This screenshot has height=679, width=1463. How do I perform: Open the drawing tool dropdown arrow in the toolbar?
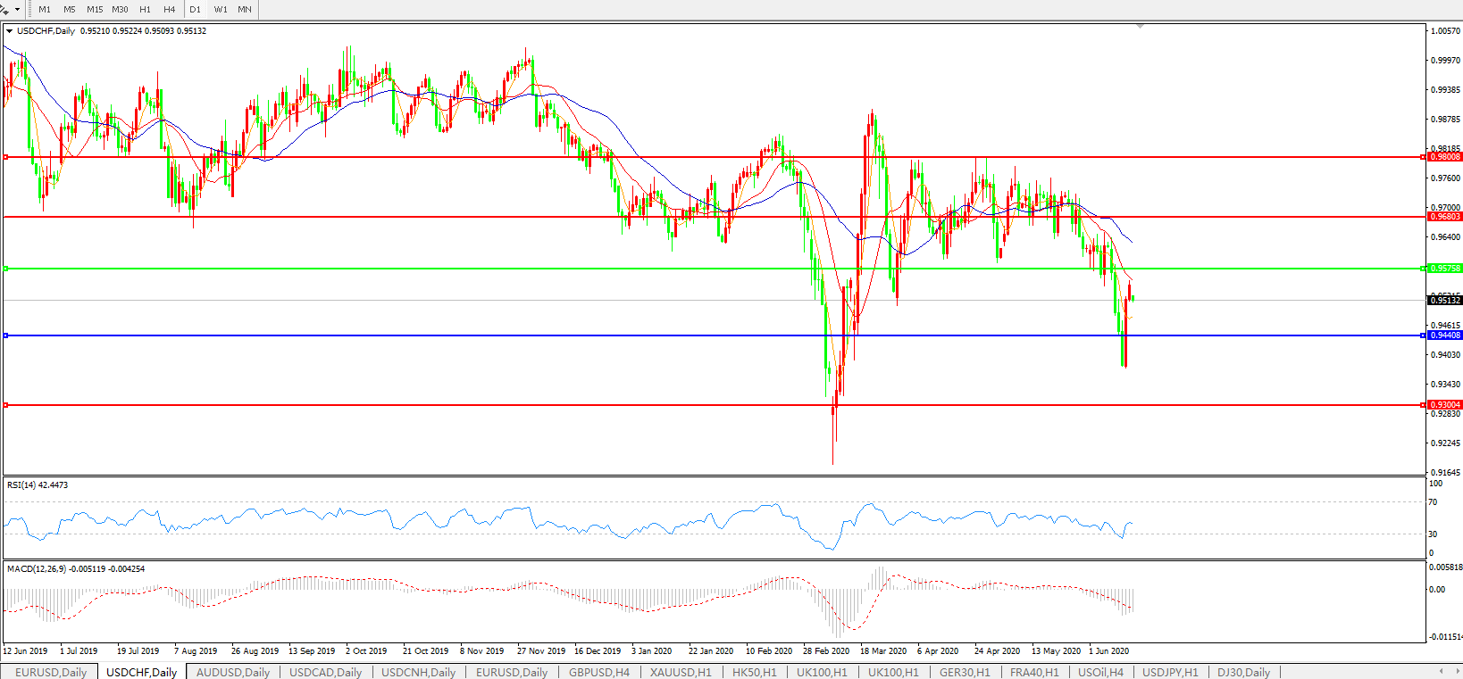[x=17, y=10]
